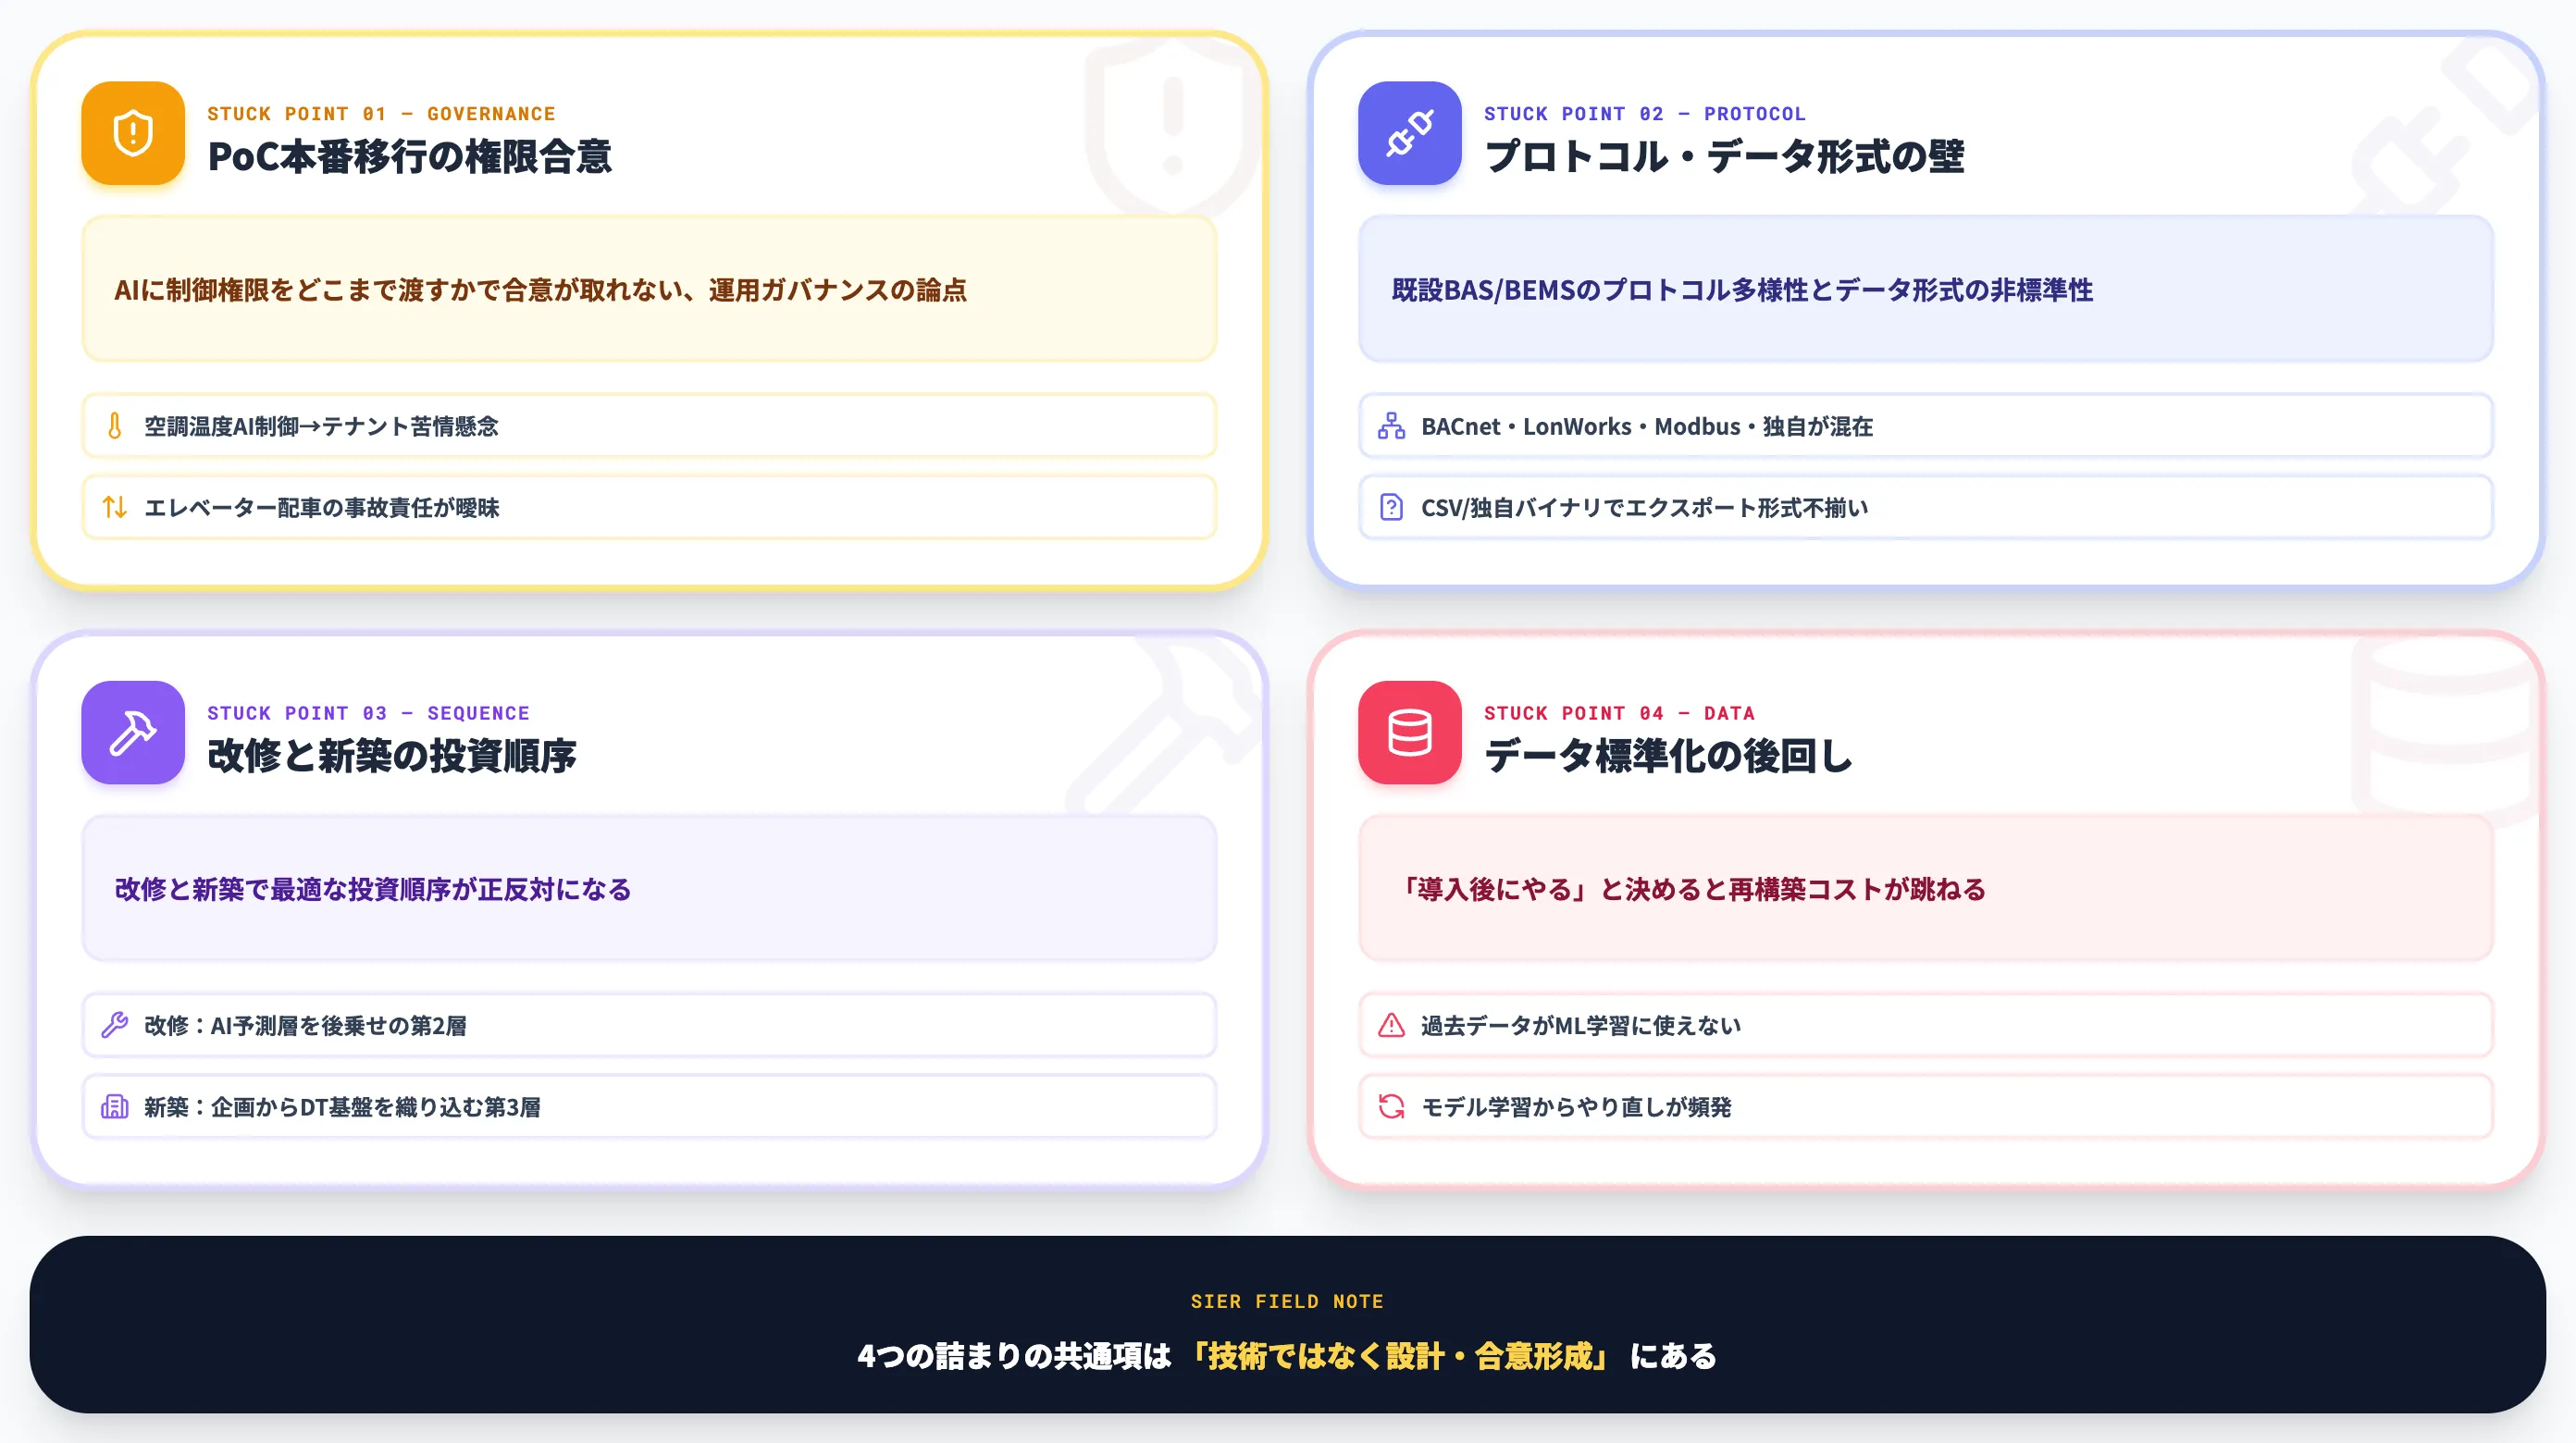Screen dimensions: 2576x1443
Task: Click row text 改修：AI予測層を後乗せの第2層
Action: point(305,1025)
